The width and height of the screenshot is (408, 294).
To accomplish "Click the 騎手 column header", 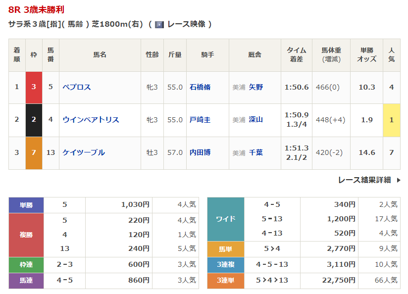I will 207,55.
